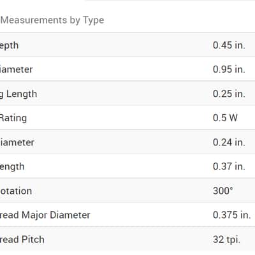255x255 pixels.
Task: Click the Measurements by Type heading
Action: tap(52, 20)
